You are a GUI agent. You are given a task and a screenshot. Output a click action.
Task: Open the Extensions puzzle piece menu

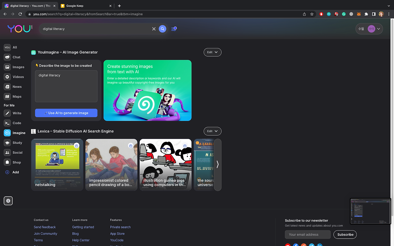[x=366, y=14]
